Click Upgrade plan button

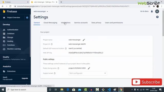25,78
